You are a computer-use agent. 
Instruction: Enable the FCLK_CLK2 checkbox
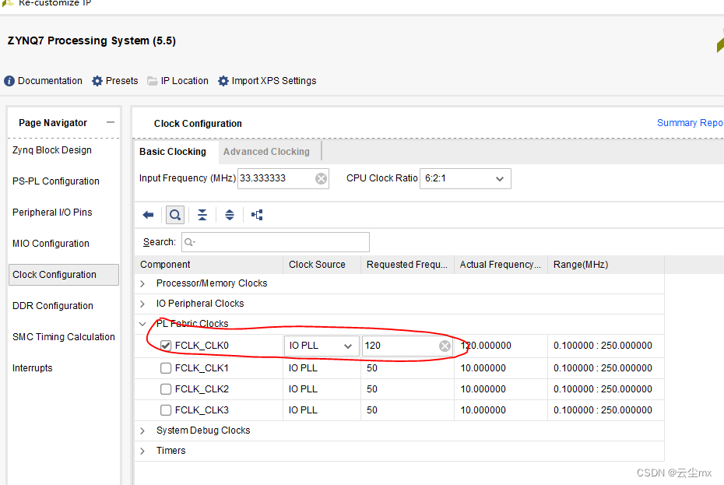[166, 389]
